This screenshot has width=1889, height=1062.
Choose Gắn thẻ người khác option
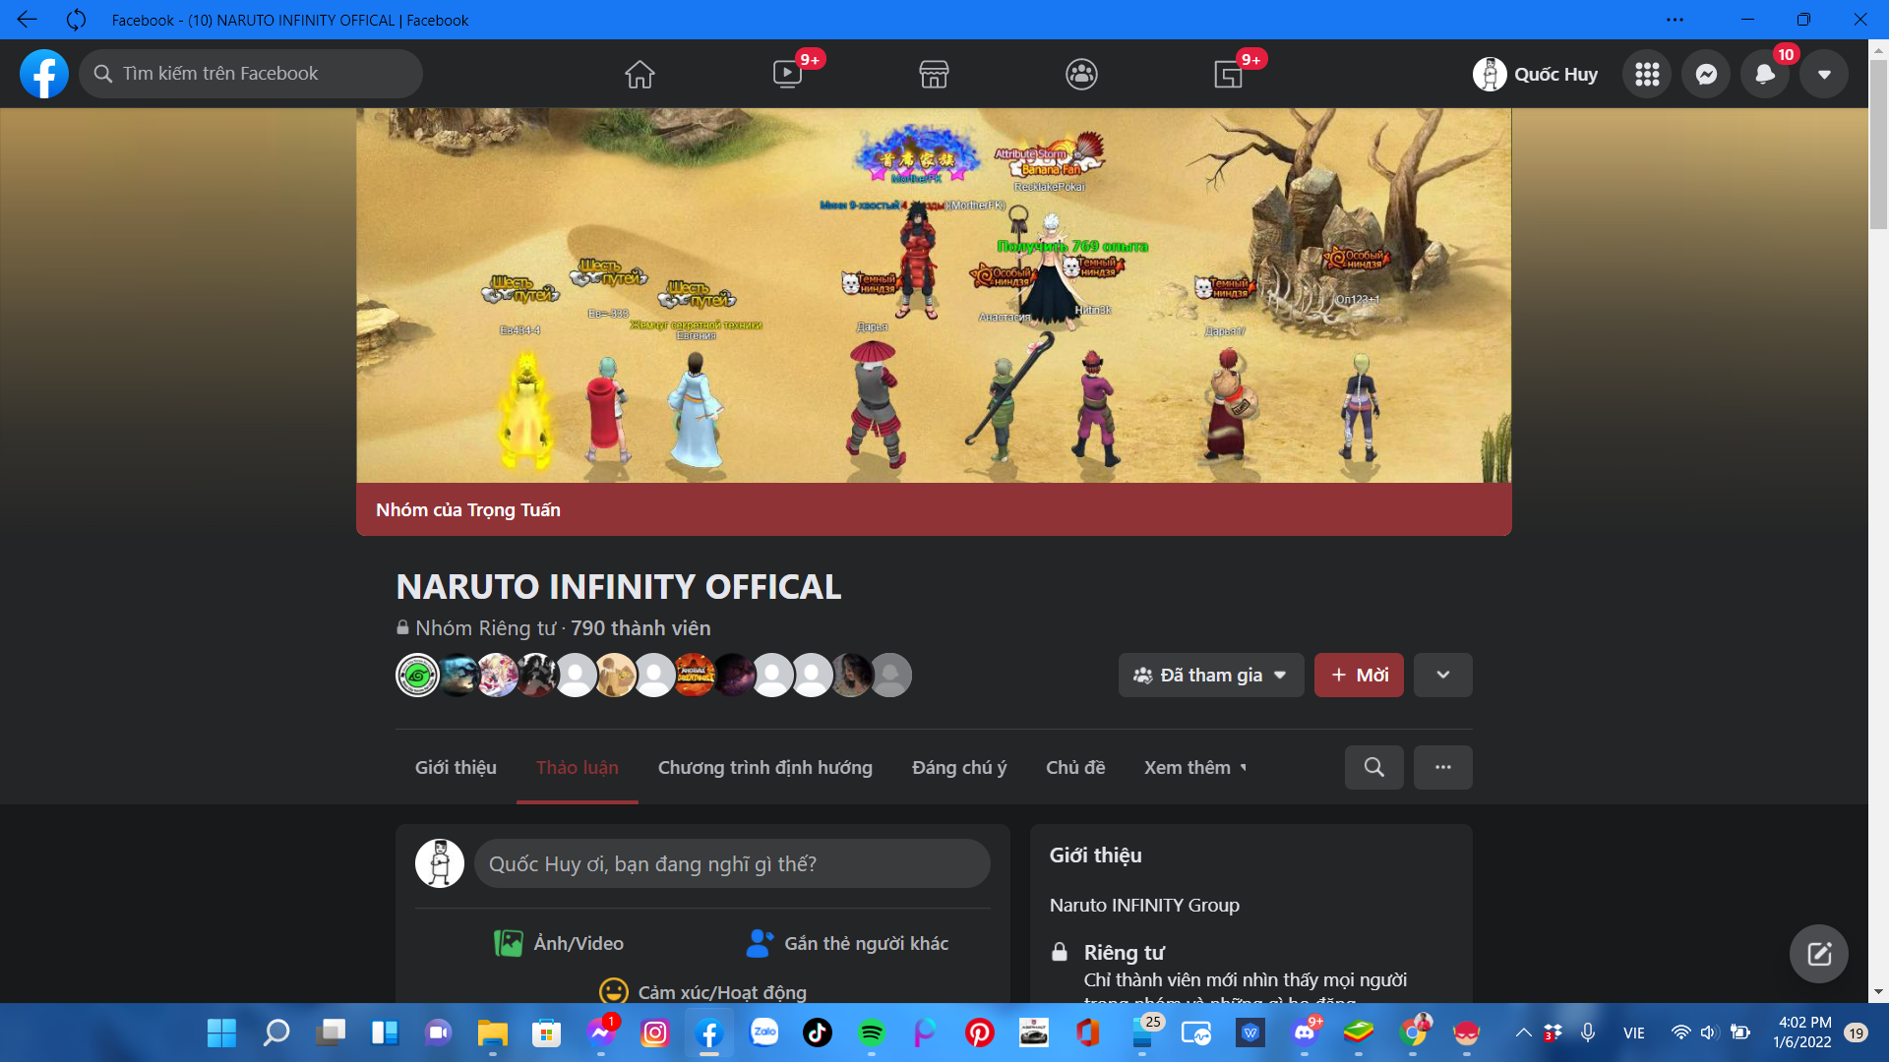[847, 943]
